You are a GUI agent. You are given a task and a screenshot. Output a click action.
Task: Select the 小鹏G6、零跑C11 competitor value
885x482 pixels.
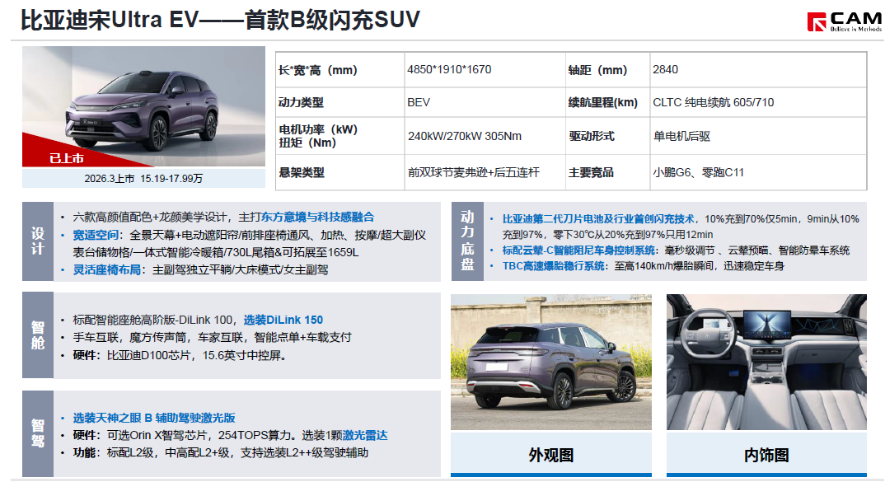(x=698, y=172)
